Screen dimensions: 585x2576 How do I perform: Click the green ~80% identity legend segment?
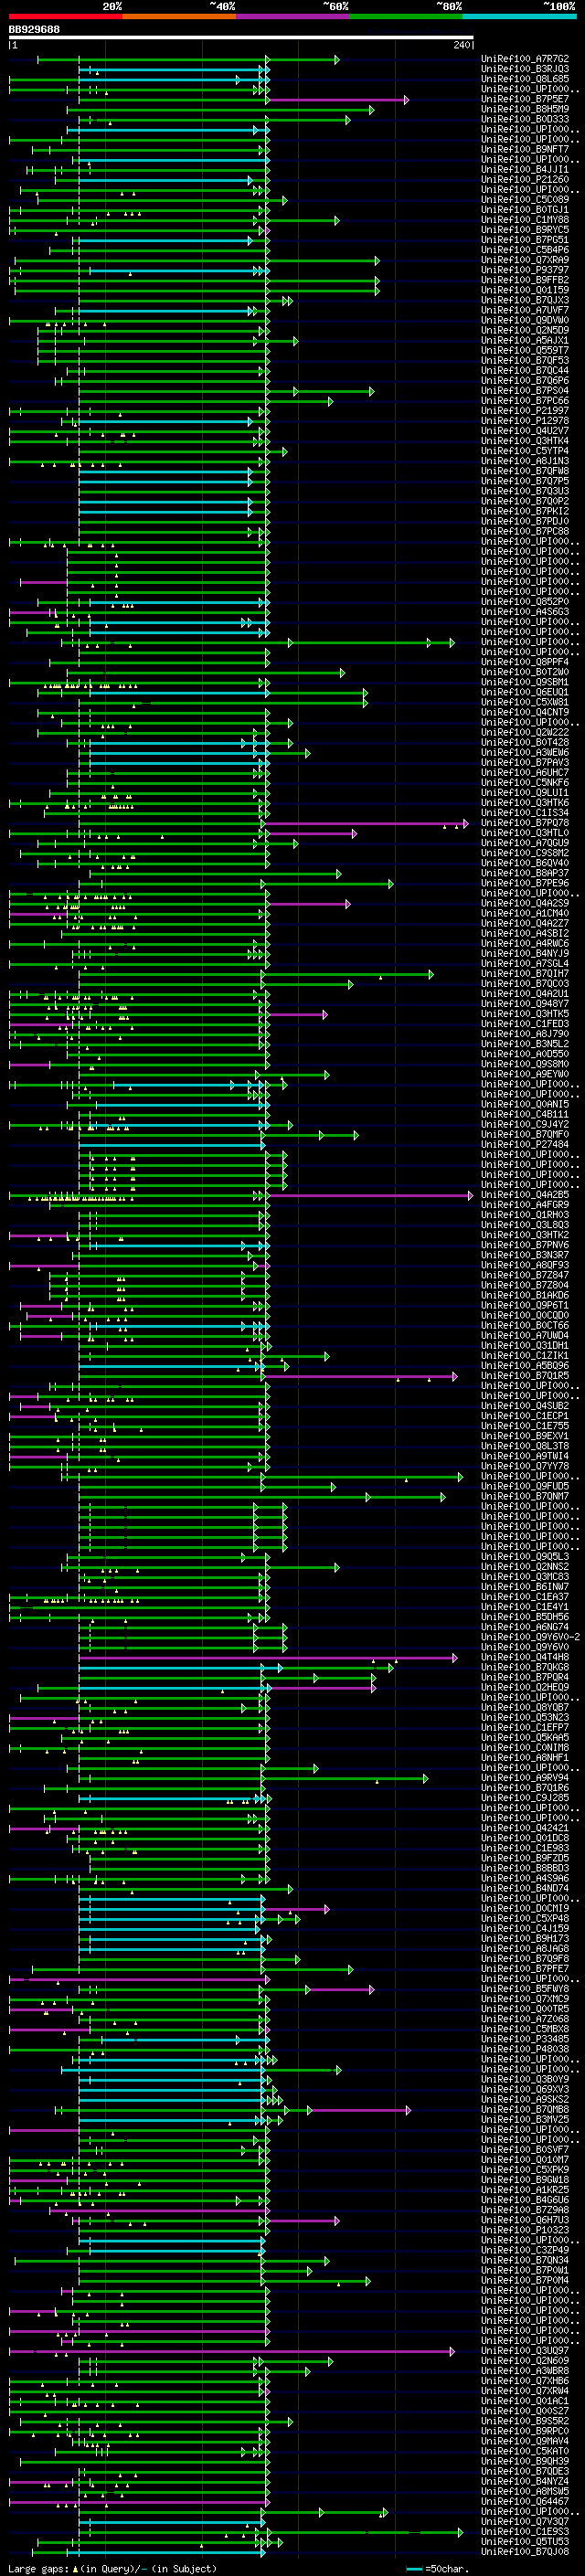[406, 16]
